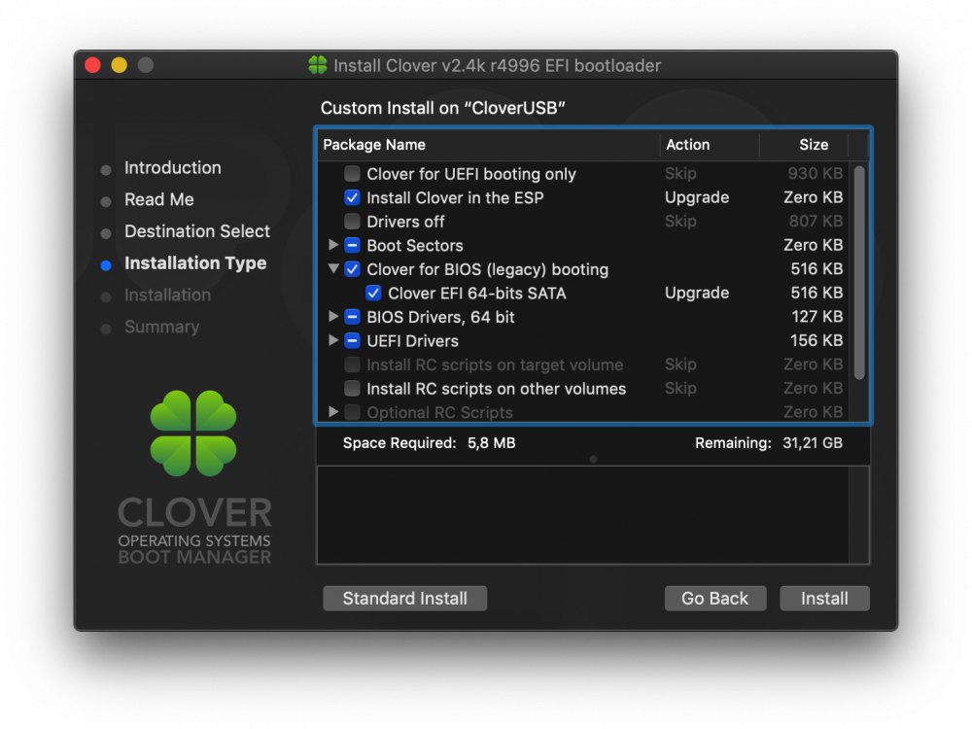Image resolution: width=972 pixels, height=729 pixels.
Task: Select the BIOS Drivers, 64 bit row label
Action: [440, 317]
